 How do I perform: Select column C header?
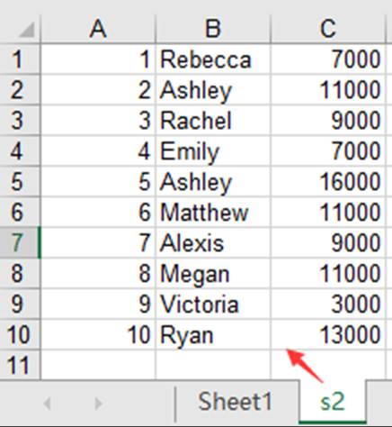click(328, 30)
